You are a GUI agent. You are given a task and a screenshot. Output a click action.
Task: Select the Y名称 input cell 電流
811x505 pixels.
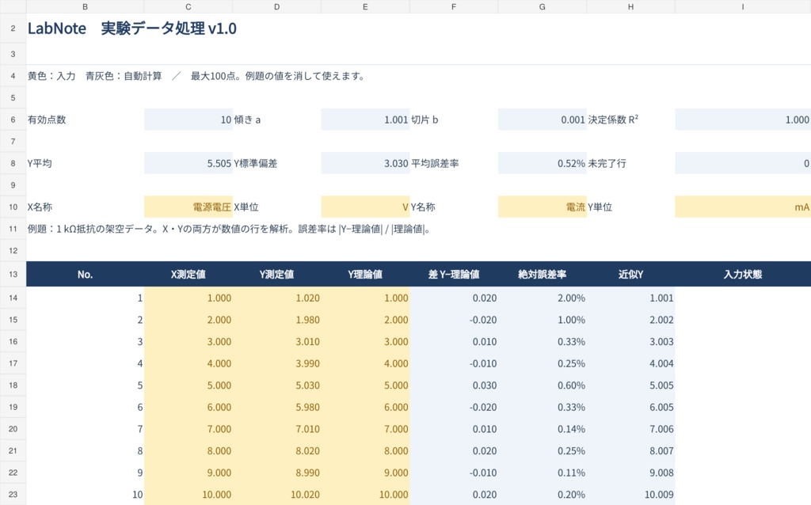click(x=542, y=207)
